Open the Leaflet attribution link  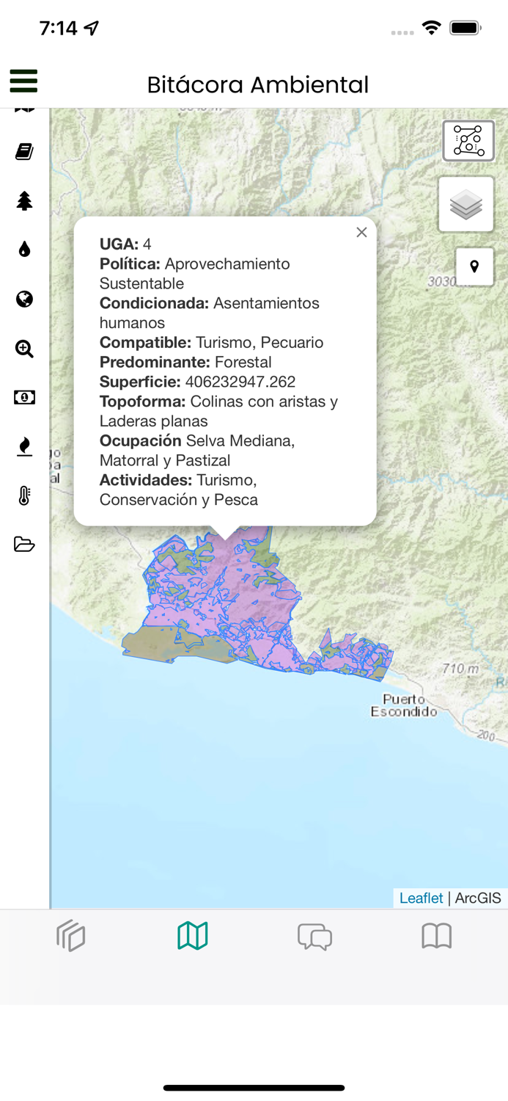click(420, 898)
